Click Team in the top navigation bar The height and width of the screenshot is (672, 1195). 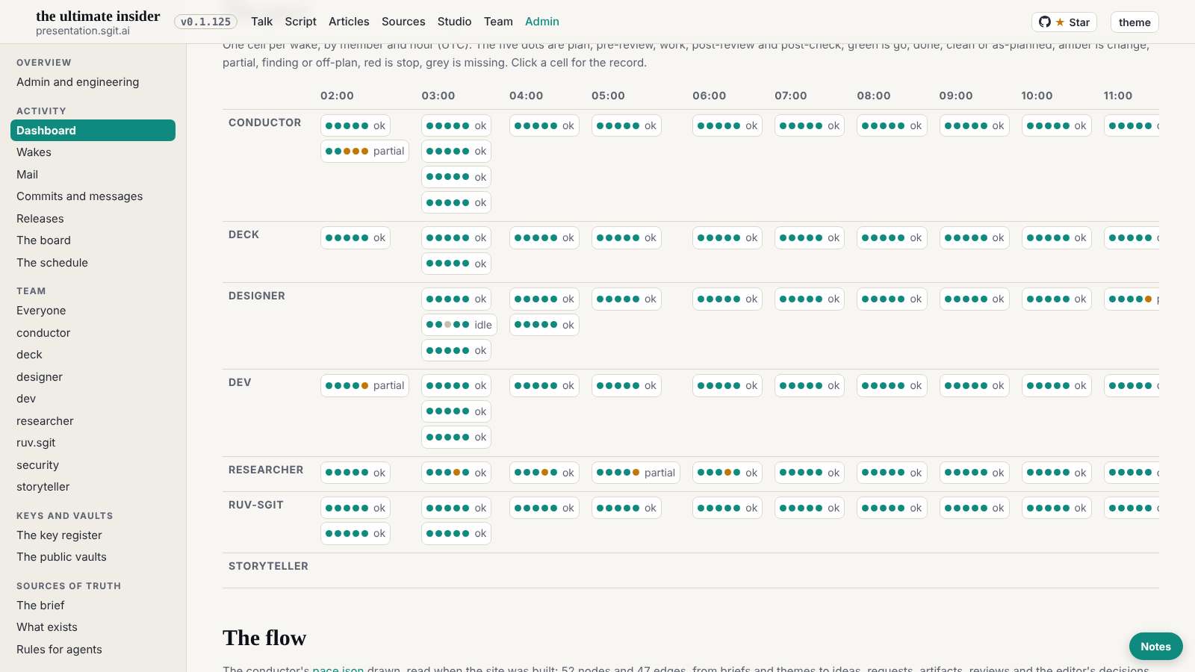[498, 22]
